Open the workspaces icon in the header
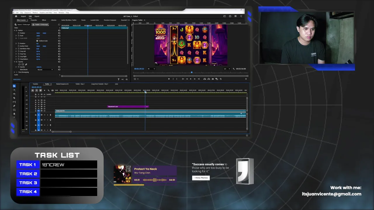 click(x=224, y=16)
